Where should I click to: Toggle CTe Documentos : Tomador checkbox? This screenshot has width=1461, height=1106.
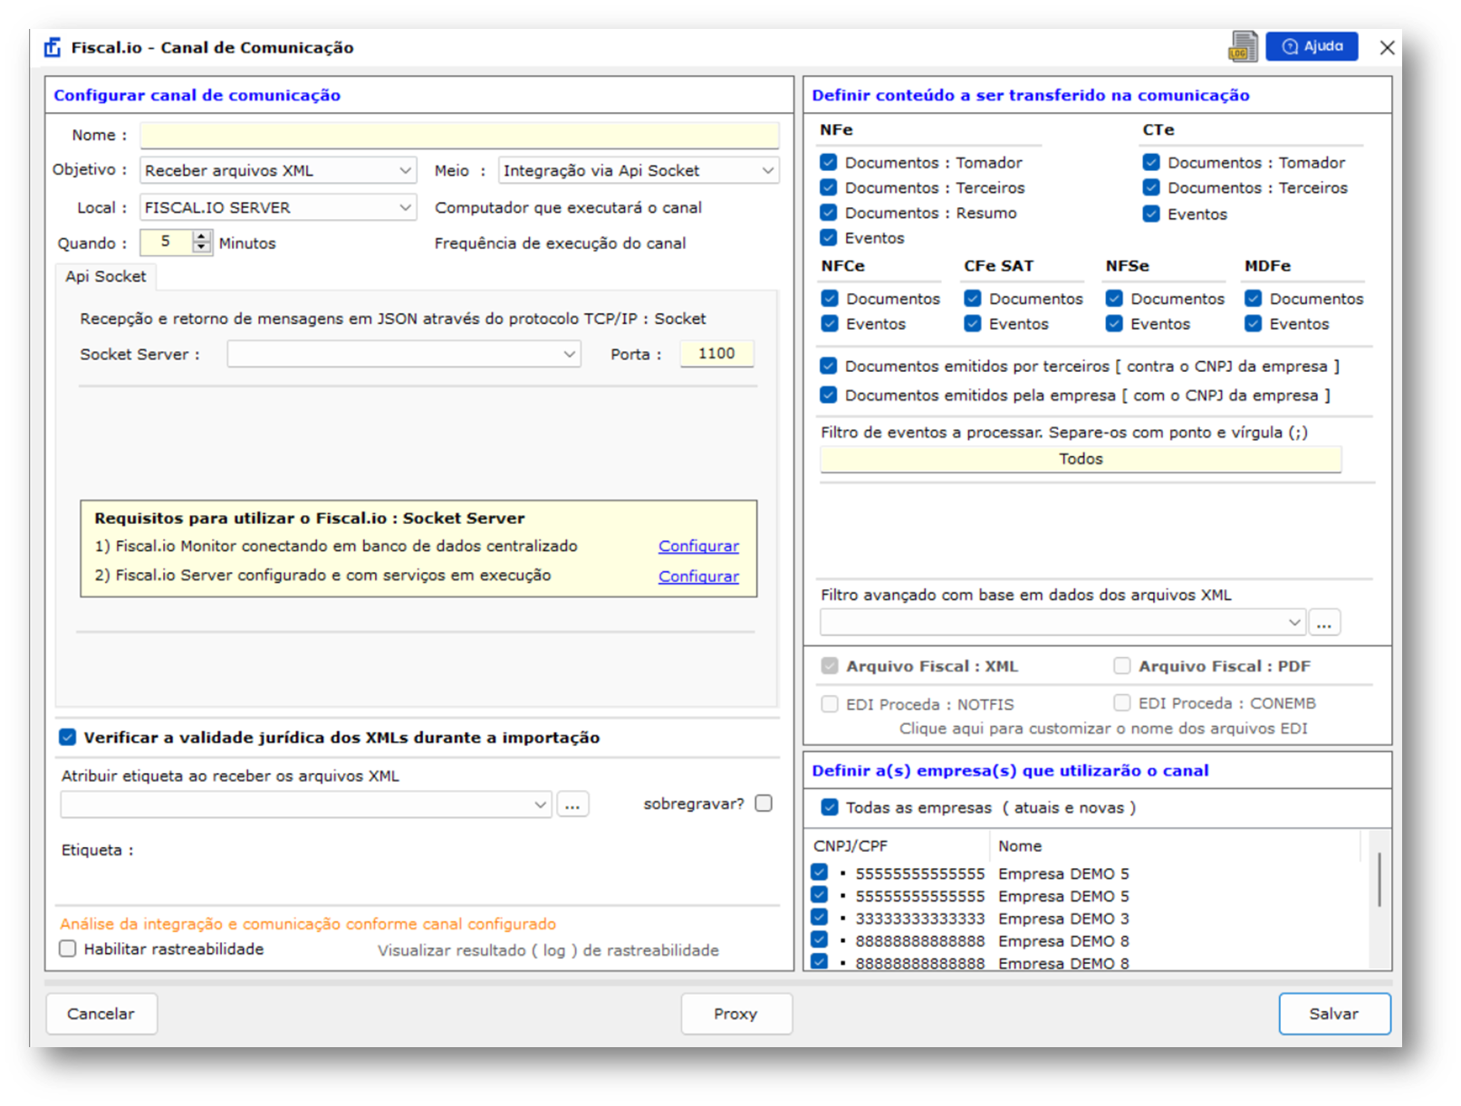tap(1150, 162)
